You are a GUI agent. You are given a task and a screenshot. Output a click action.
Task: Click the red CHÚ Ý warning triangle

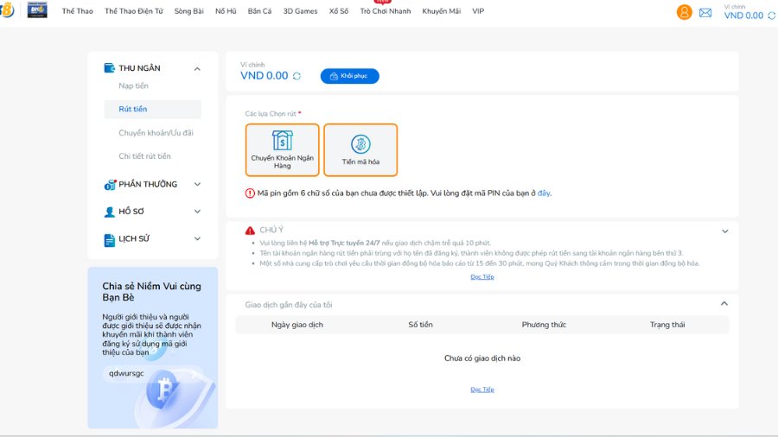(x=250, y=231)
